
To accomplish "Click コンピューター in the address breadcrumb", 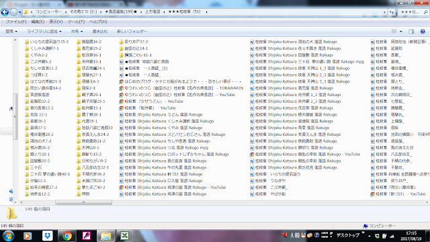I will tap(48, 11).
